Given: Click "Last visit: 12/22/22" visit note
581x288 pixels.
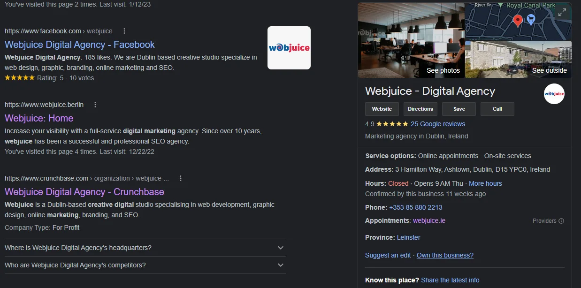Looking at the screenshot, I should [127, 152].
